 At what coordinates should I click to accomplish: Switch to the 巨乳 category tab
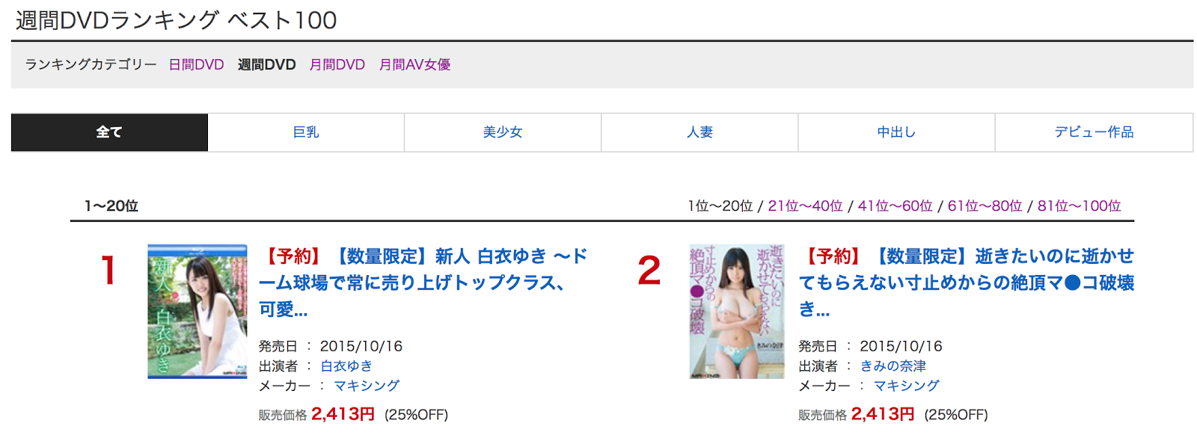click(306, 132)
